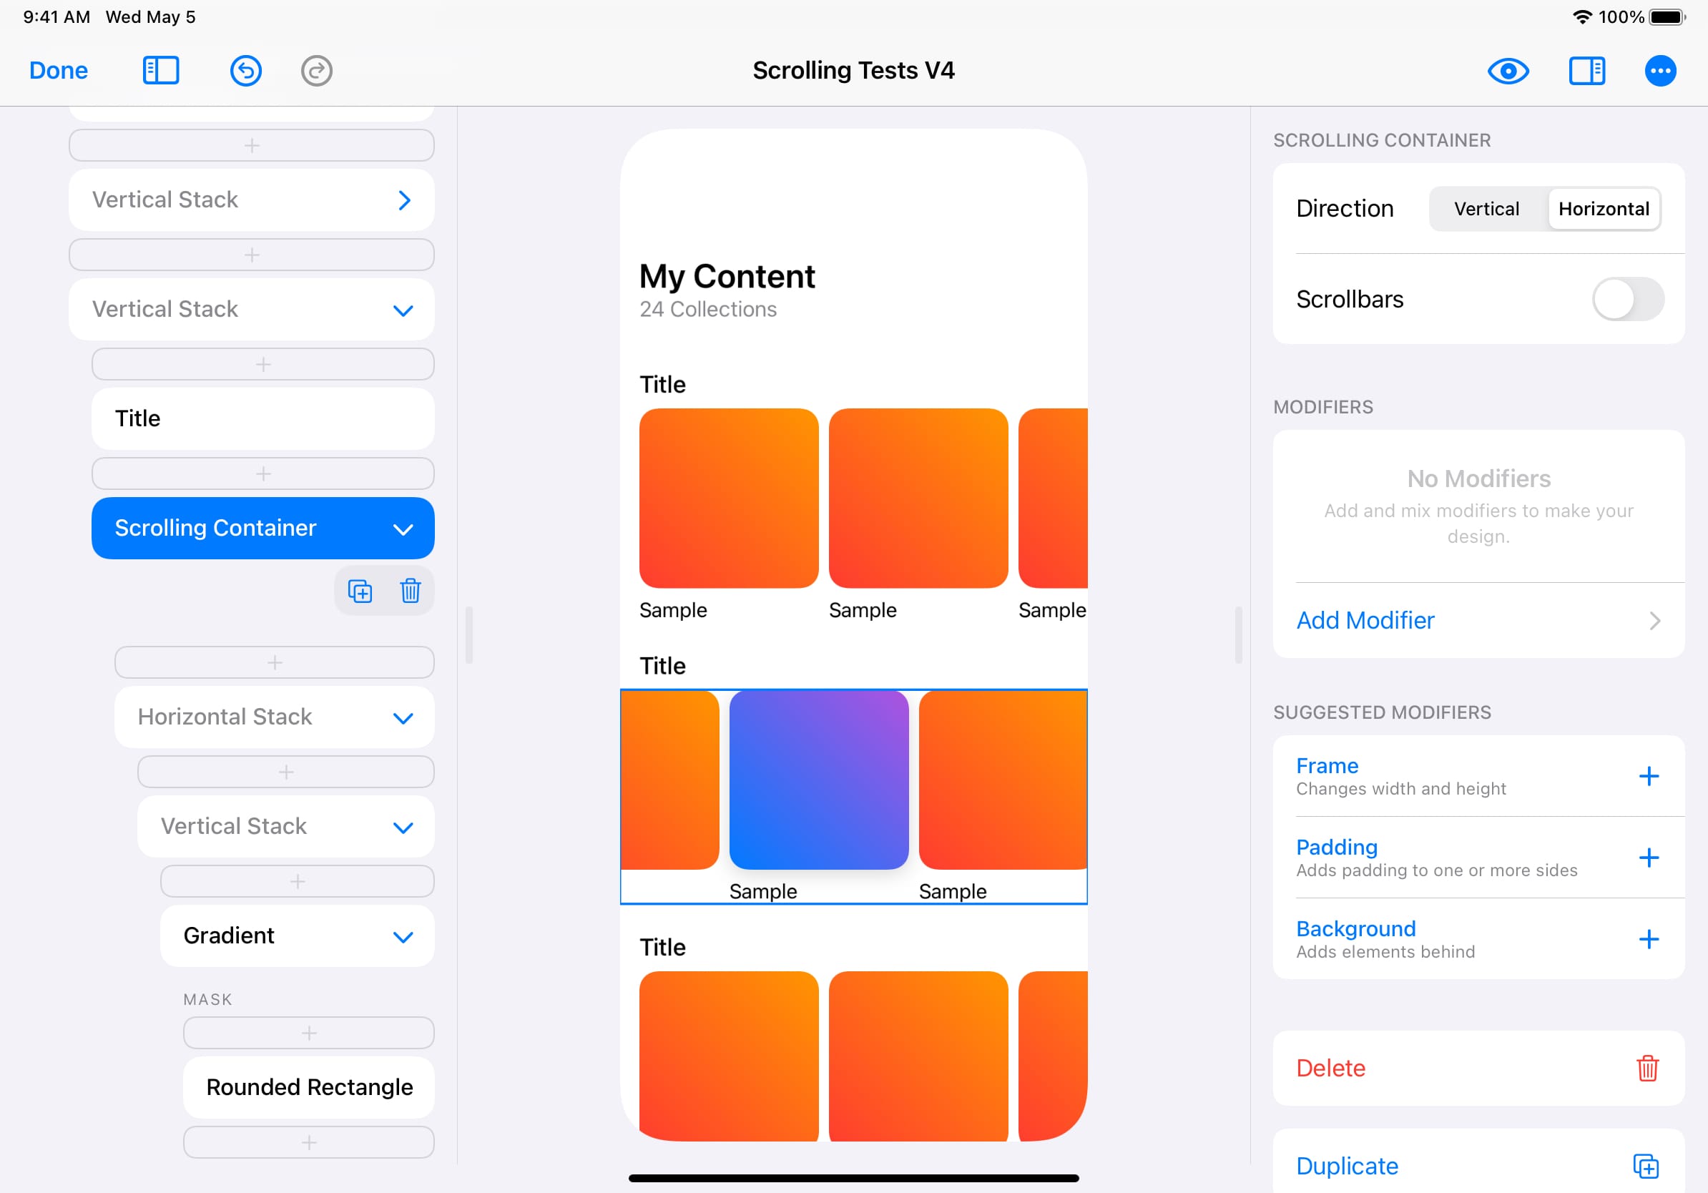1708x1193 pixels.
Task: Click the duplicate icon below Scrolling Container
Action: pyautogui.click(x=360, y=591)
